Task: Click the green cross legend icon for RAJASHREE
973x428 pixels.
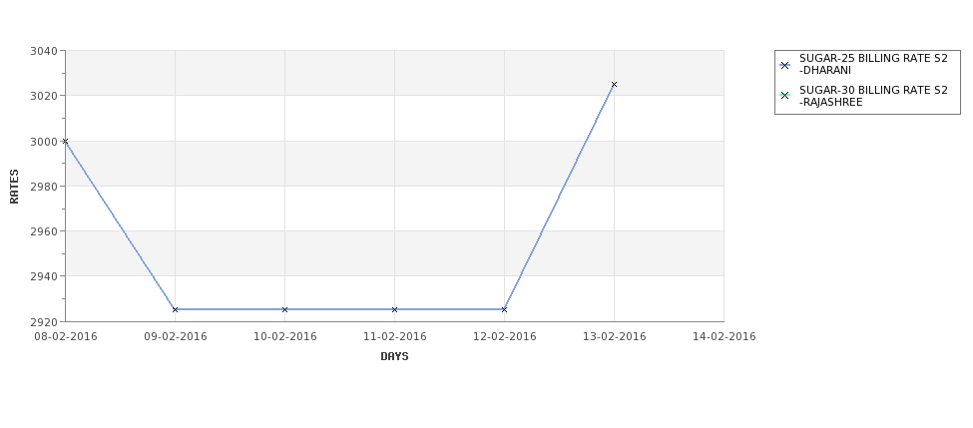Action: coord(785,96)
